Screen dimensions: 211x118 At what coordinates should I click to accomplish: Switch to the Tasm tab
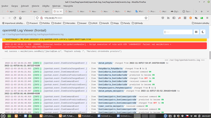click(187, 12)
